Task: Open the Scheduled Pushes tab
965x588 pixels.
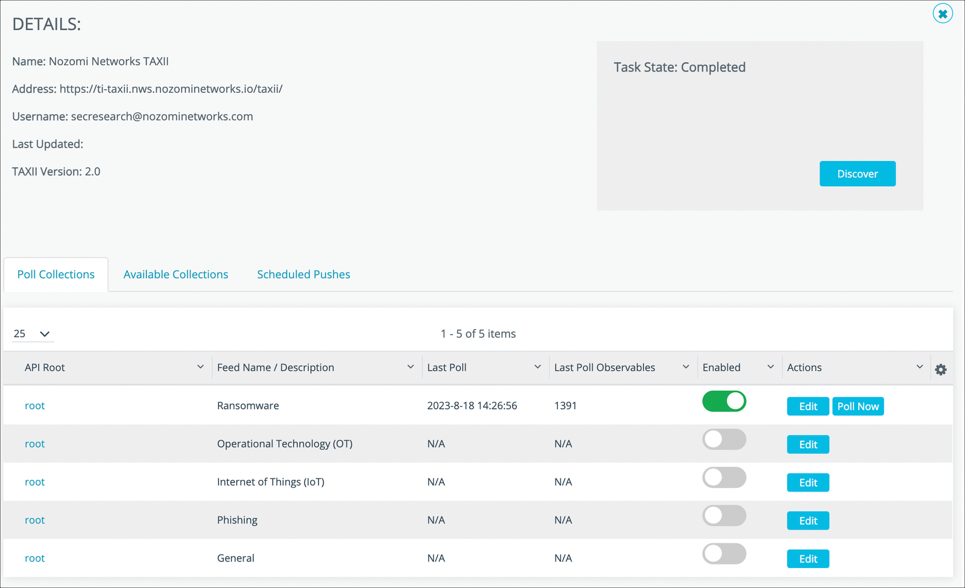Action: [303, 274]
